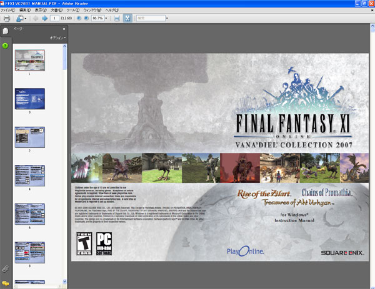
Task: Close the Pages panel with the x
Action: (64, 29)
